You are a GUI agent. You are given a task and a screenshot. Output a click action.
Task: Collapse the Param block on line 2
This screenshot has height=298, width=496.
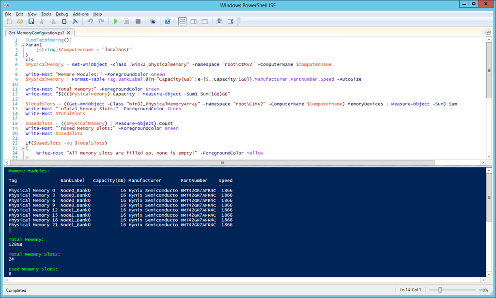point(23,45)
